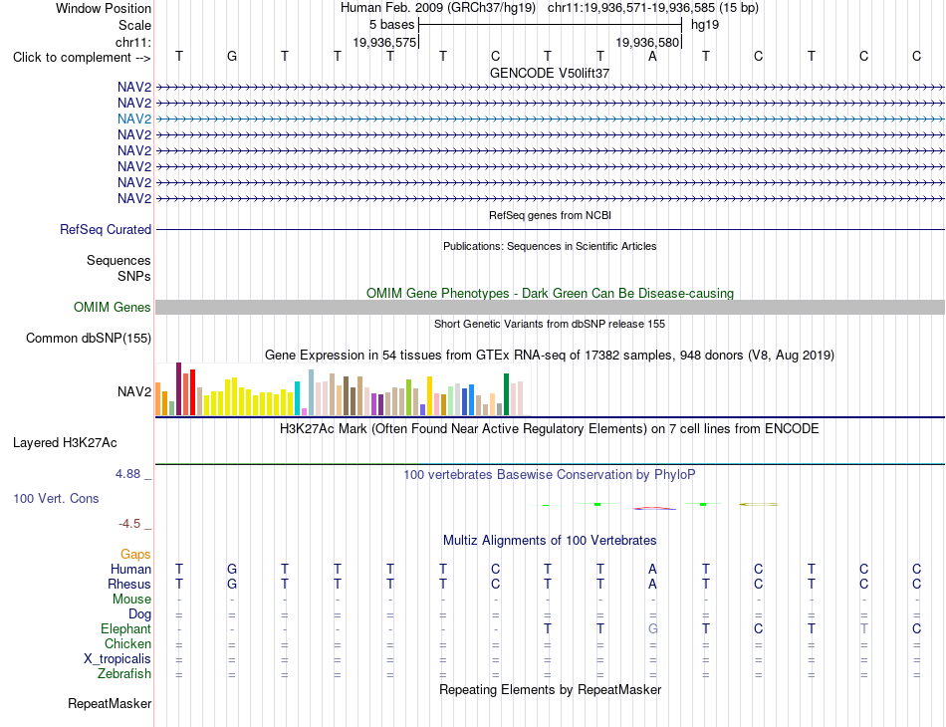This screenshot has height=727, width=946.
Task: Select the light-blue highlighted NAV2 transcript label
Action: pos(134,119)
